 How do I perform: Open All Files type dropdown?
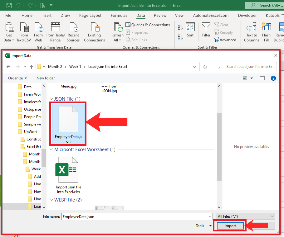point(246,216)
